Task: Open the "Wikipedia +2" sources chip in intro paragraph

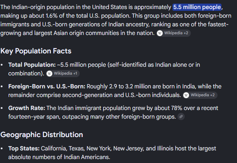Action: pos(174,33)
